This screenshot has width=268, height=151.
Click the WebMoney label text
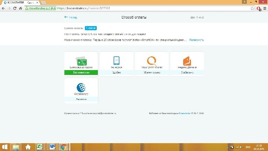pos(81,94)
